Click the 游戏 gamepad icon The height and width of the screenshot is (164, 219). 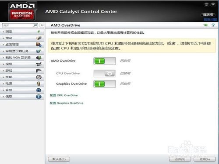39,70
